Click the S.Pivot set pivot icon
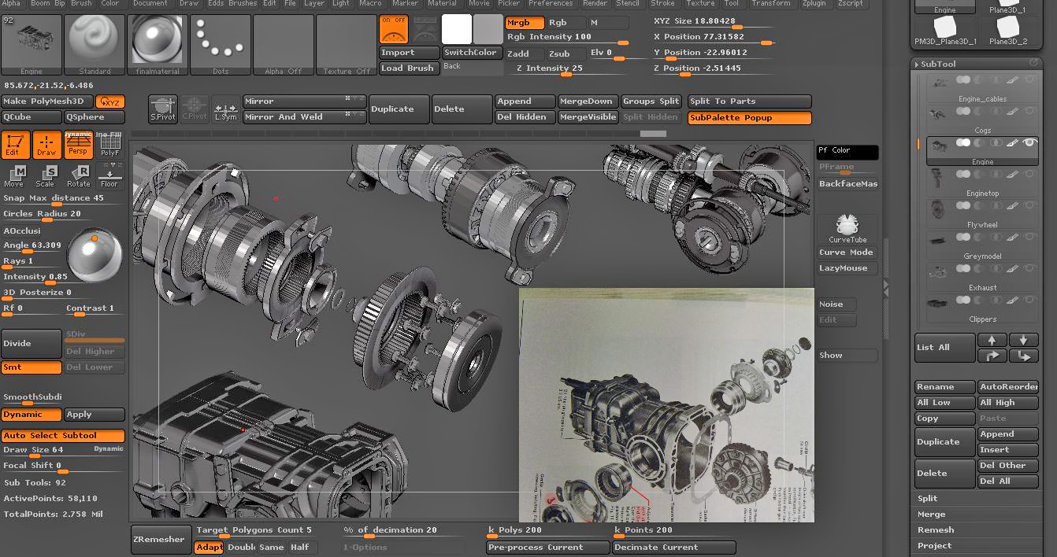The height and width of the screenshot is (557, 1057). click(x=163, y=109)
